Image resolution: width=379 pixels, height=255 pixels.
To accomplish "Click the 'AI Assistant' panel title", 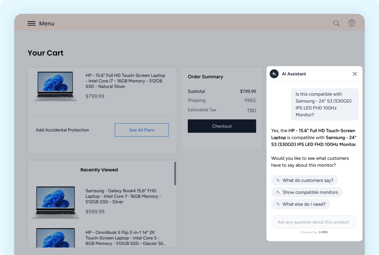I will [x=294, y=74].
